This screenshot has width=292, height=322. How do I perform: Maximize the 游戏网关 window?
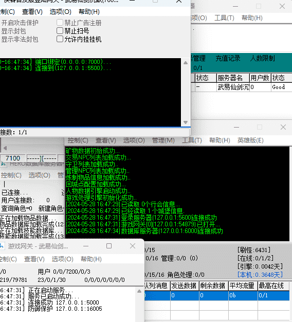(109, 246)
